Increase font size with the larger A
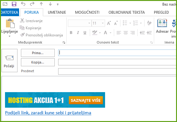 (109, 23)
